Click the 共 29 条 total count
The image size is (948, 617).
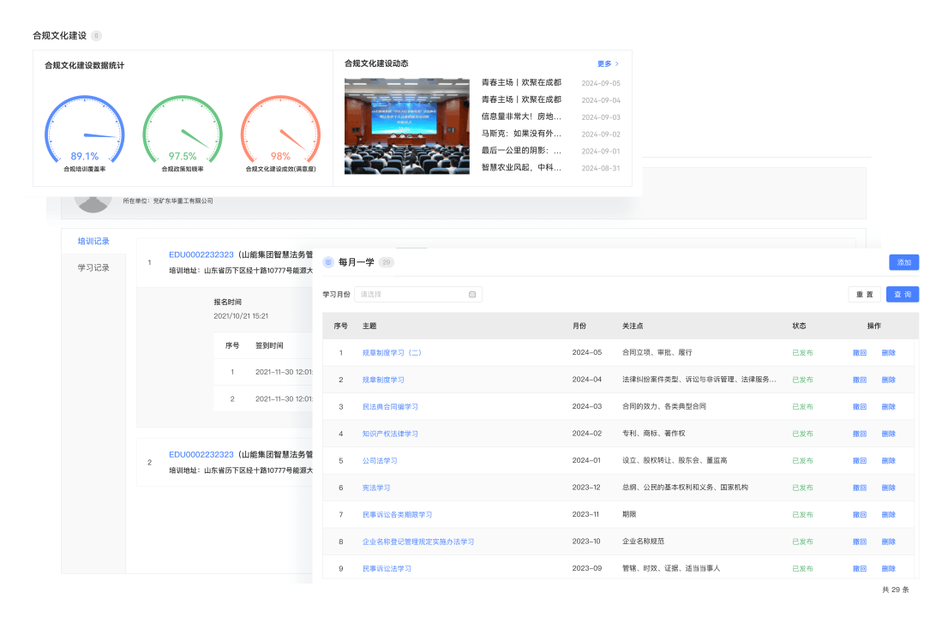coord(896,590)
